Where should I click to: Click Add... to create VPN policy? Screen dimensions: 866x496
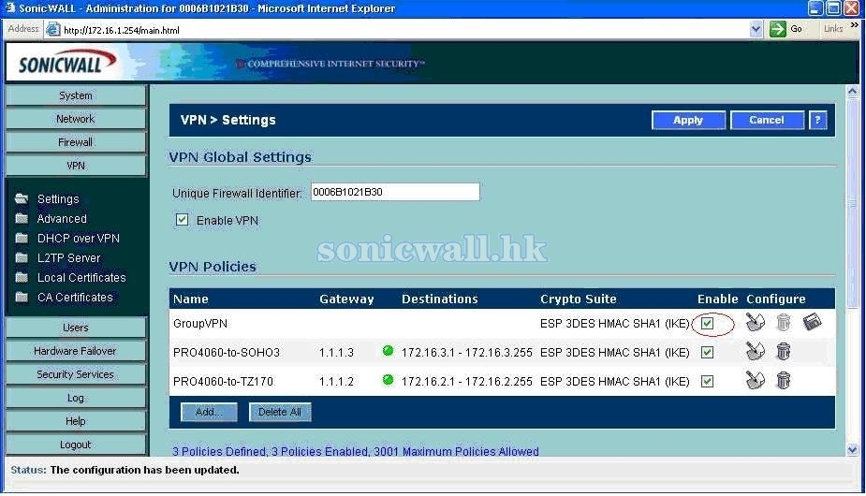[x=209, y=412]
